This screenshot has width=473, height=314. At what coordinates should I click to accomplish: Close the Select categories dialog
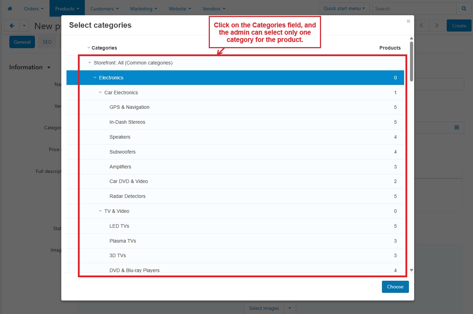(408, 21)
